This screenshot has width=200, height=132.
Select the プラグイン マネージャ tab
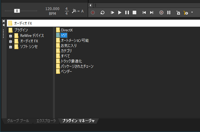78,121
